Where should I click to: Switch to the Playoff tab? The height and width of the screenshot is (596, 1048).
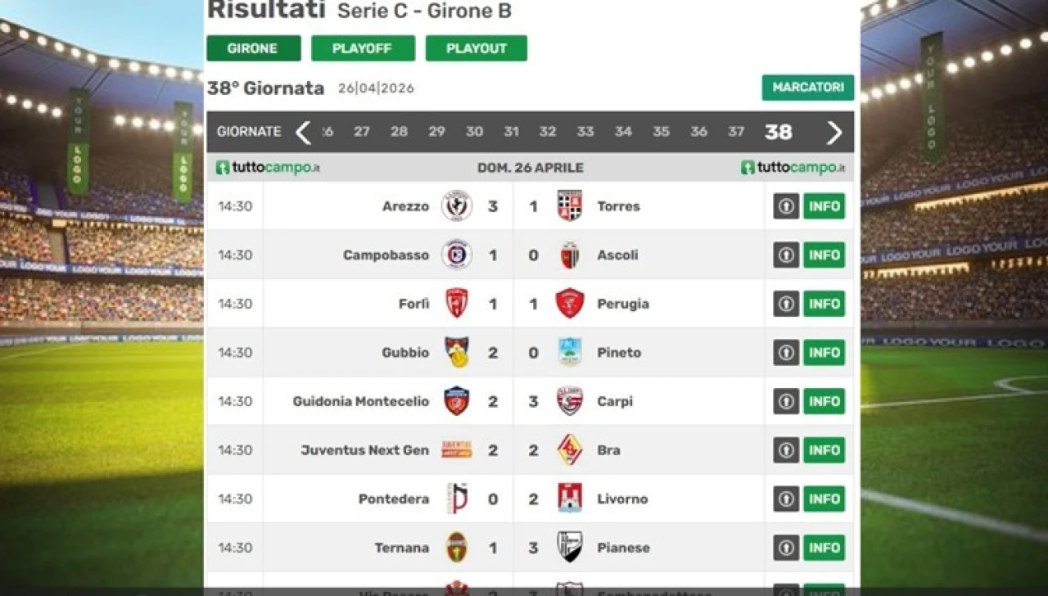click(x=363, y=48)
